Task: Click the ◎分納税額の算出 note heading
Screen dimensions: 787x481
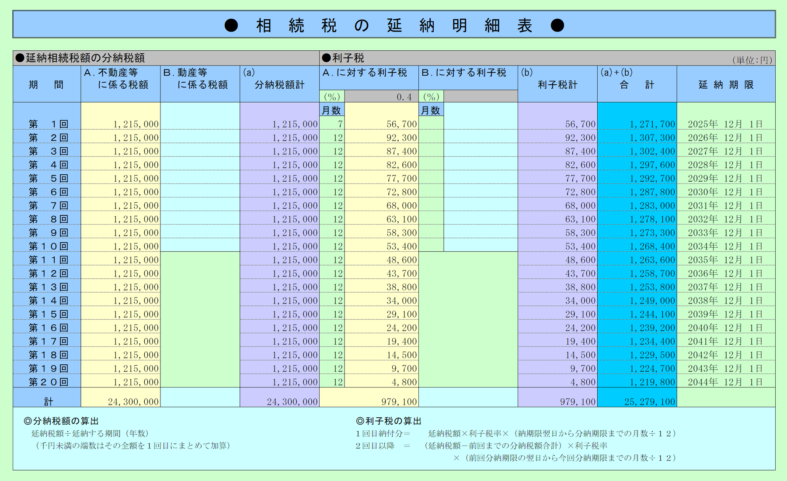Action: click(61, 421)
